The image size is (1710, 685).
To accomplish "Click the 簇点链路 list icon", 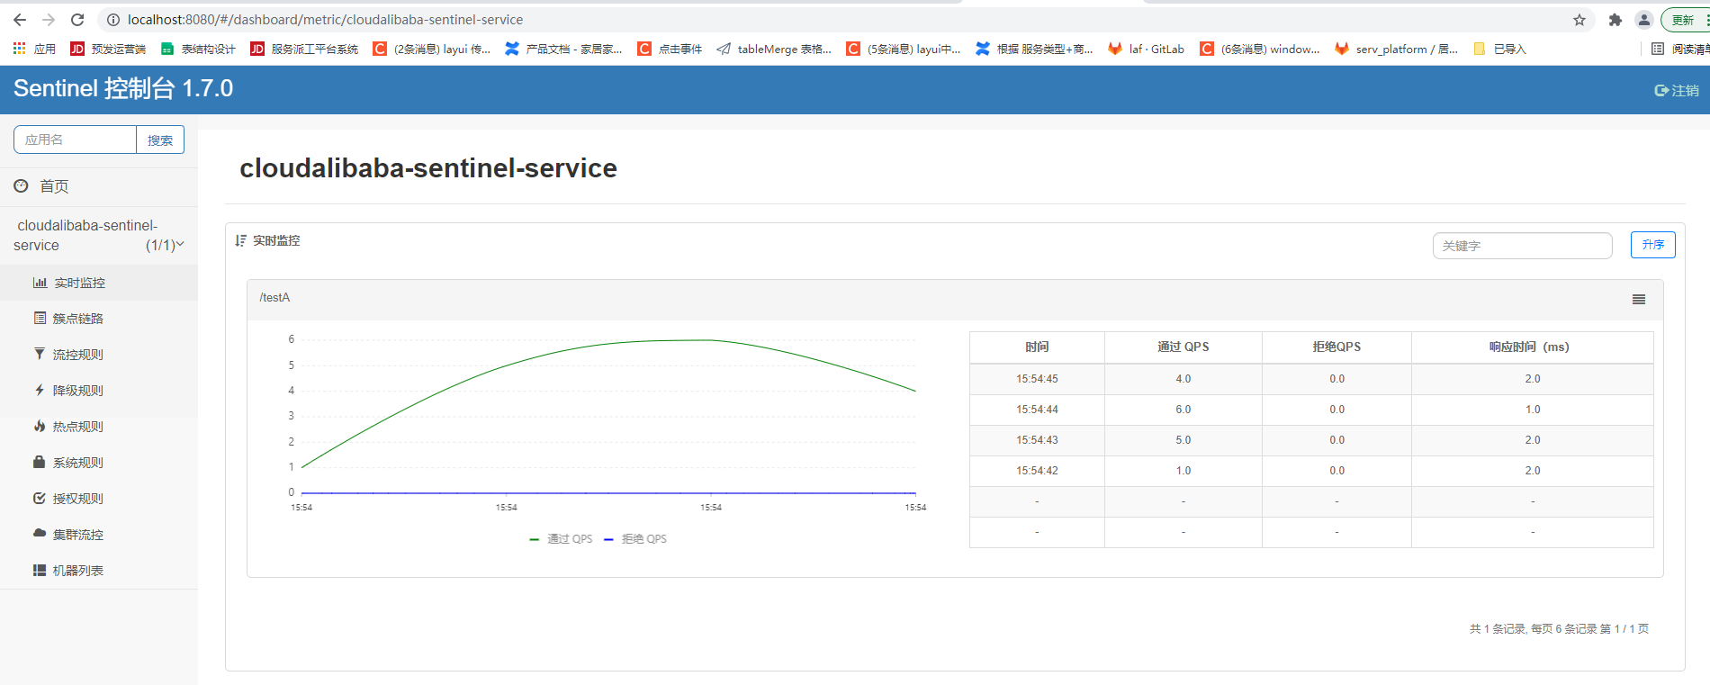I will (x=40, y=318).
